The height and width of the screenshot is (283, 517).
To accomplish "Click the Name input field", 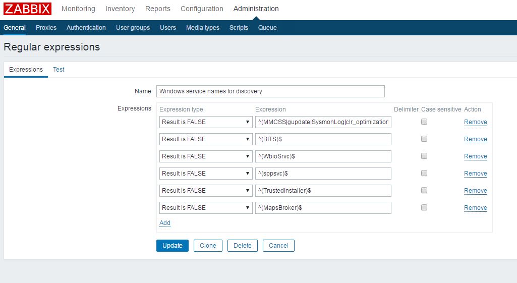I will pyautogui.click(x=270, y=91).
